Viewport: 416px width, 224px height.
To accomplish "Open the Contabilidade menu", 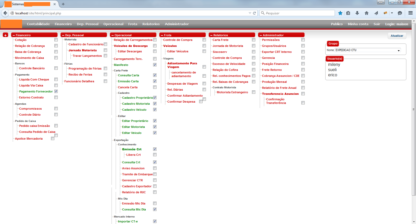I will pyautogui.click(x=38, y=24).
